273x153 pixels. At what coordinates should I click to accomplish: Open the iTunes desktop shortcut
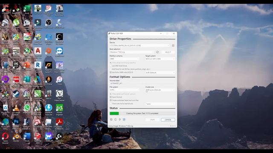click(x=59, y=81)
